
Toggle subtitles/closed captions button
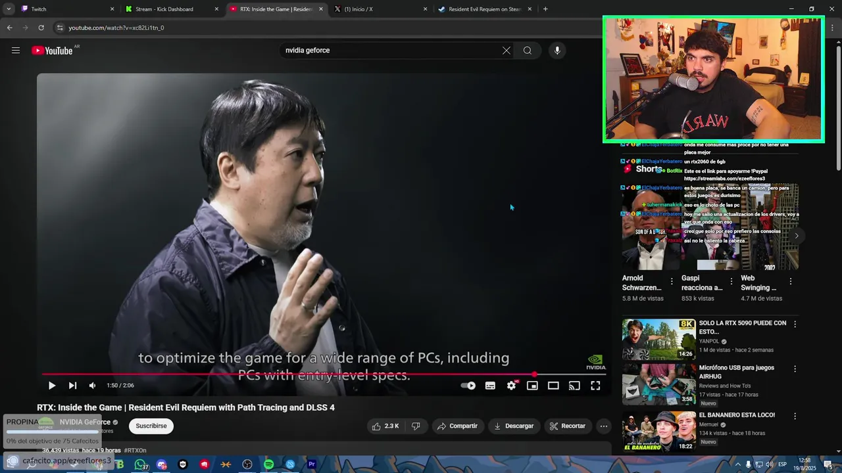pos(490,386)
